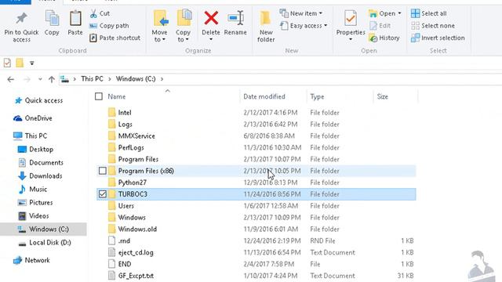Select the Logs folder
This screenshot has height=282, width=502.
click(125, 124)
